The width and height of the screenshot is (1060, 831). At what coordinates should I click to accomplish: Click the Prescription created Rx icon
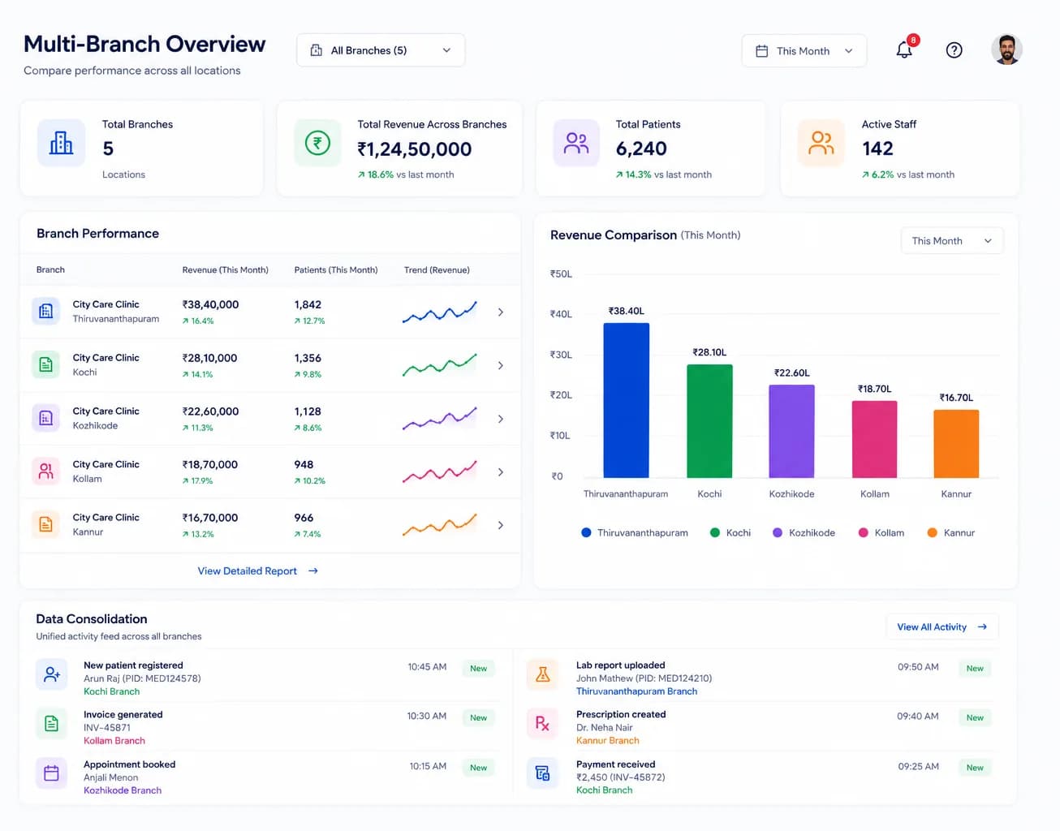[543, 723]
